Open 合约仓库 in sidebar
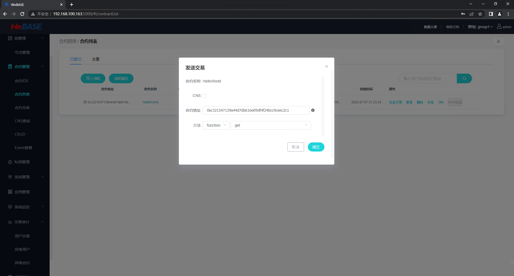This screenshot has width=514, height=276. (x=22, y=108)
